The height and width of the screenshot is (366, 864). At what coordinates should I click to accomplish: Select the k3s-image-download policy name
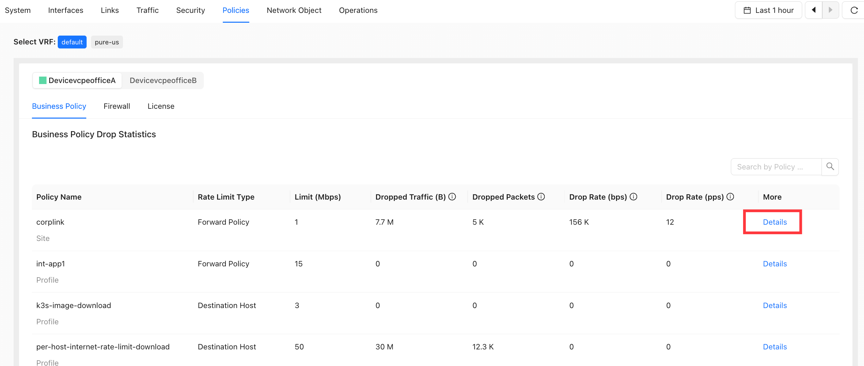(74, 305)
